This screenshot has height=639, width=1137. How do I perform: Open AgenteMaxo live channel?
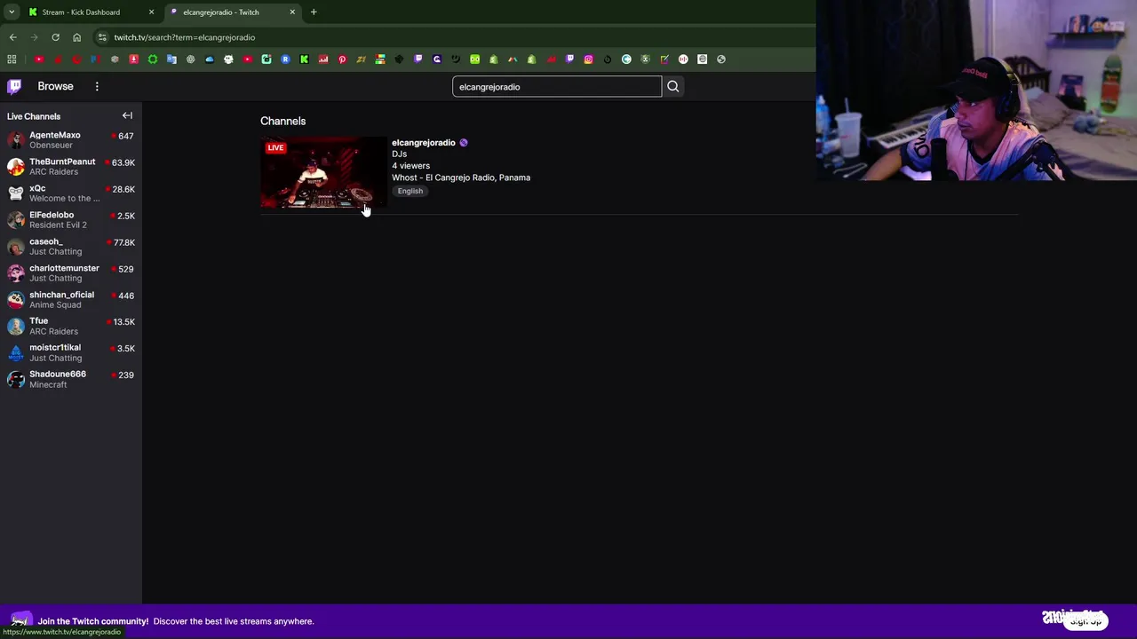(x=71, y=140)
